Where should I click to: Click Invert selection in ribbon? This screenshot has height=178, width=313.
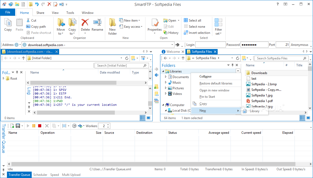(197, 33)
